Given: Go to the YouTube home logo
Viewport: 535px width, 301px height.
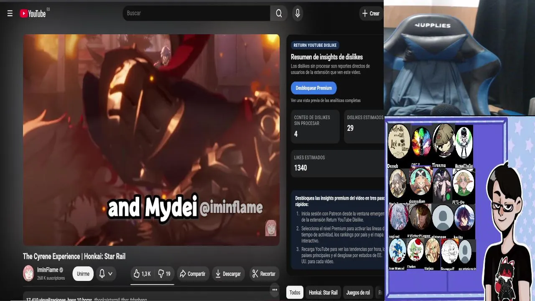Looking at the screenshot, I should point(33,13).
